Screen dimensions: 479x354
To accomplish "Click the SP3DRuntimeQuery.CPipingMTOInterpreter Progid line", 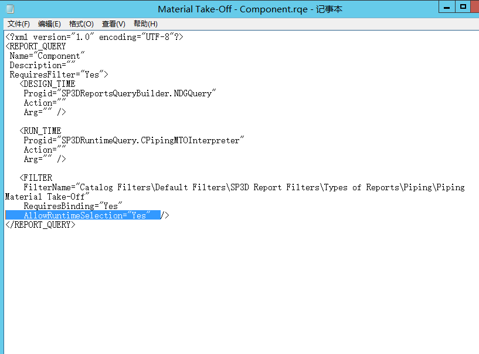I will point(134,140).
